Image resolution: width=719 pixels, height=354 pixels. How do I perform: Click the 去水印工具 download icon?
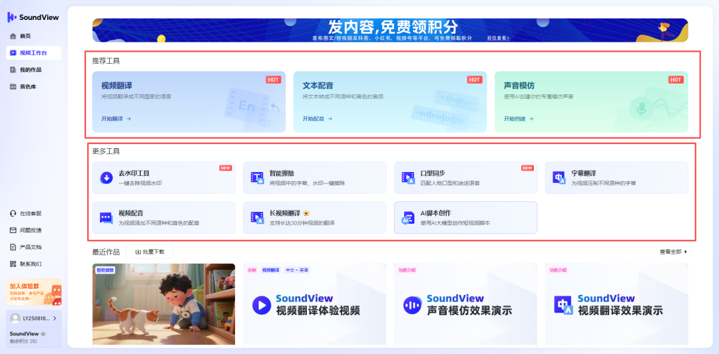(107, 178)
